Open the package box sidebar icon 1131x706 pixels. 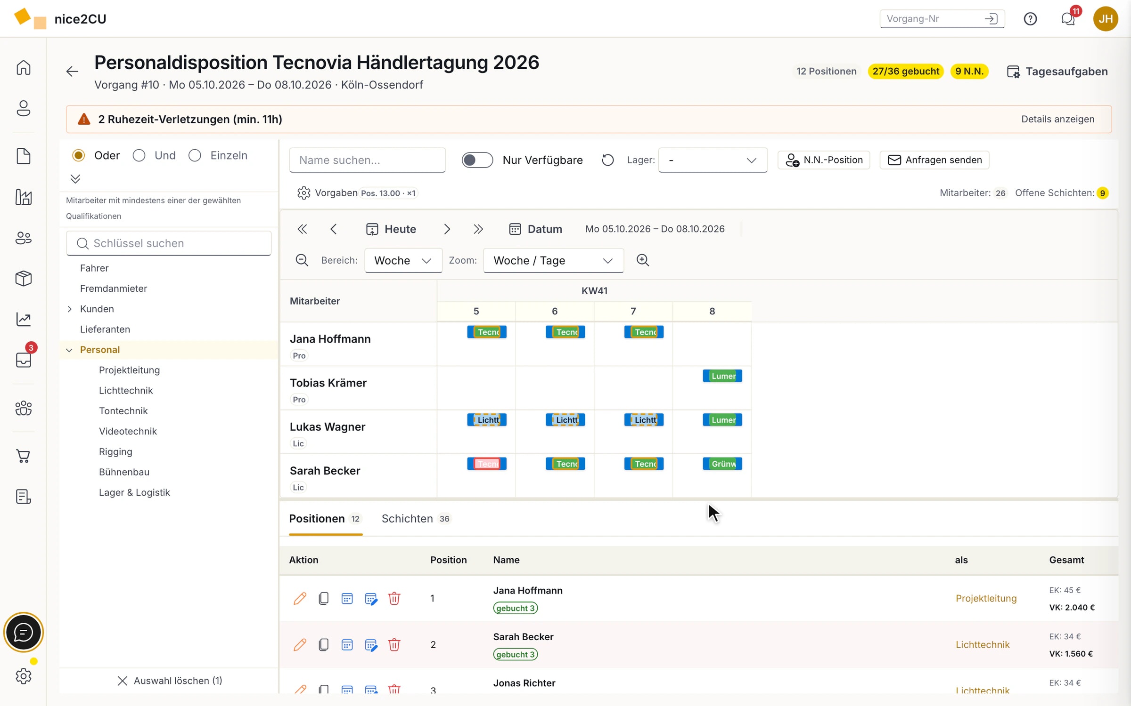click(x=24, y=278)
